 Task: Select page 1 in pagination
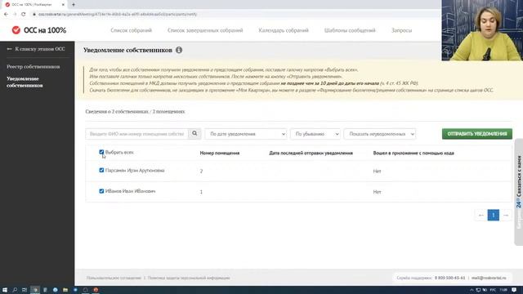(494, 215)
